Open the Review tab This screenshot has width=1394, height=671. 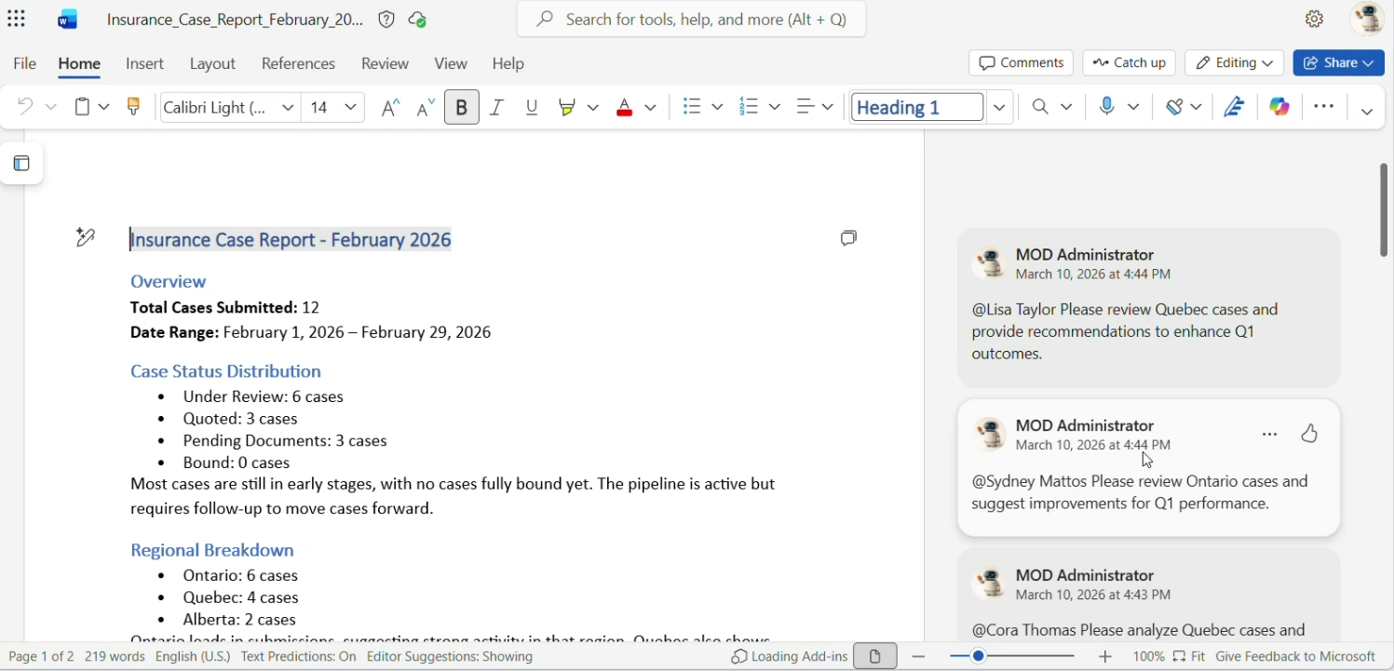385,64
